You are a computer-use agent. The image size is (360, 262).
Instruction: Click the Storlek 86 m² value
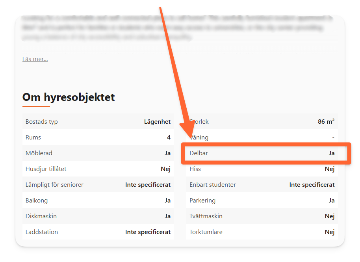pos(326,121)
